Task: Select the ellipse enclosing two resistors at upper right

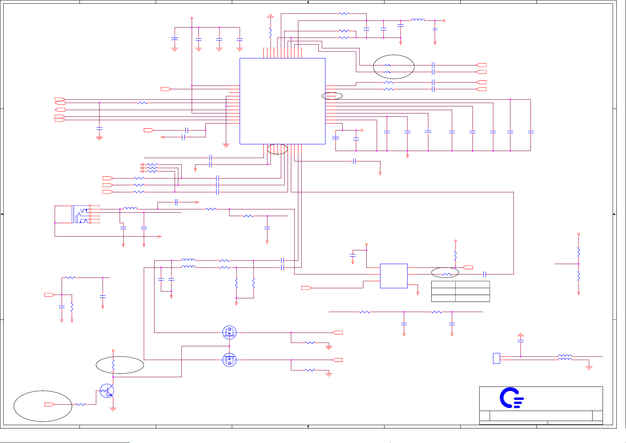Action: (393, 67)
